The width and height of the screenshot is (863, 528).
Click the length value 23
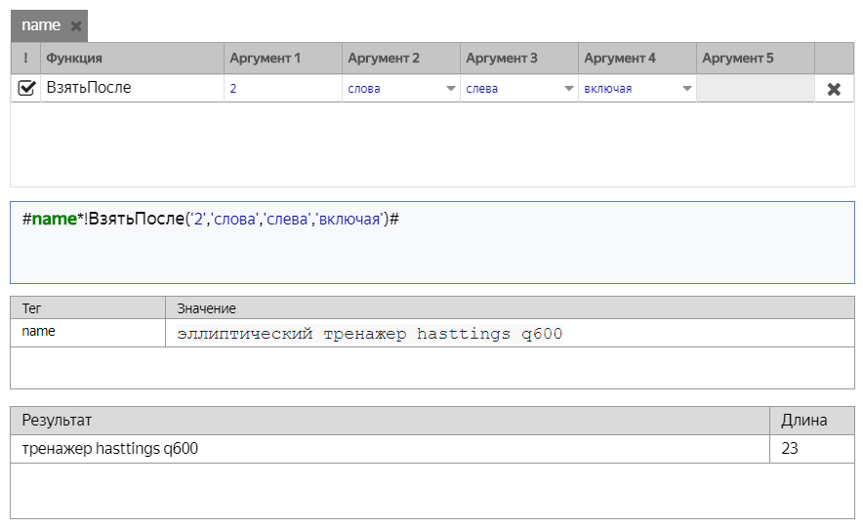(792, 448)
